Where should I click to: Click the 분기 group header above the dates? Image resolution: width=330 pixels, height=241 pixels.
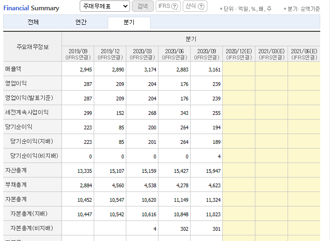(x=191, y=39)
